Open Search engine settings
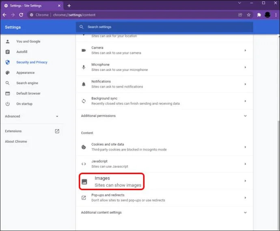This screenshot has width=280, height=231. (27, 83)
